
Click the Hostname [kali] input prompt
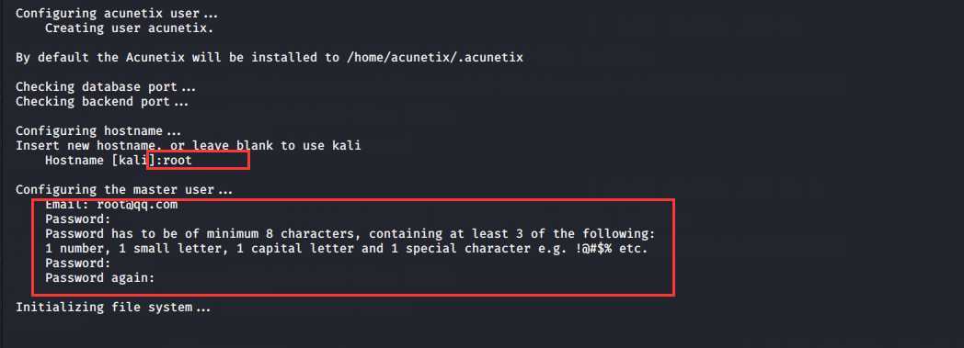coord(118,161)
